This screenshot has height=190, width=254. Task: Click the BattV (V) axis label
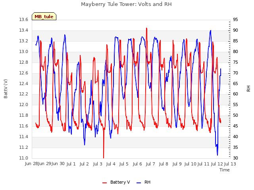(x=6, y=89)
